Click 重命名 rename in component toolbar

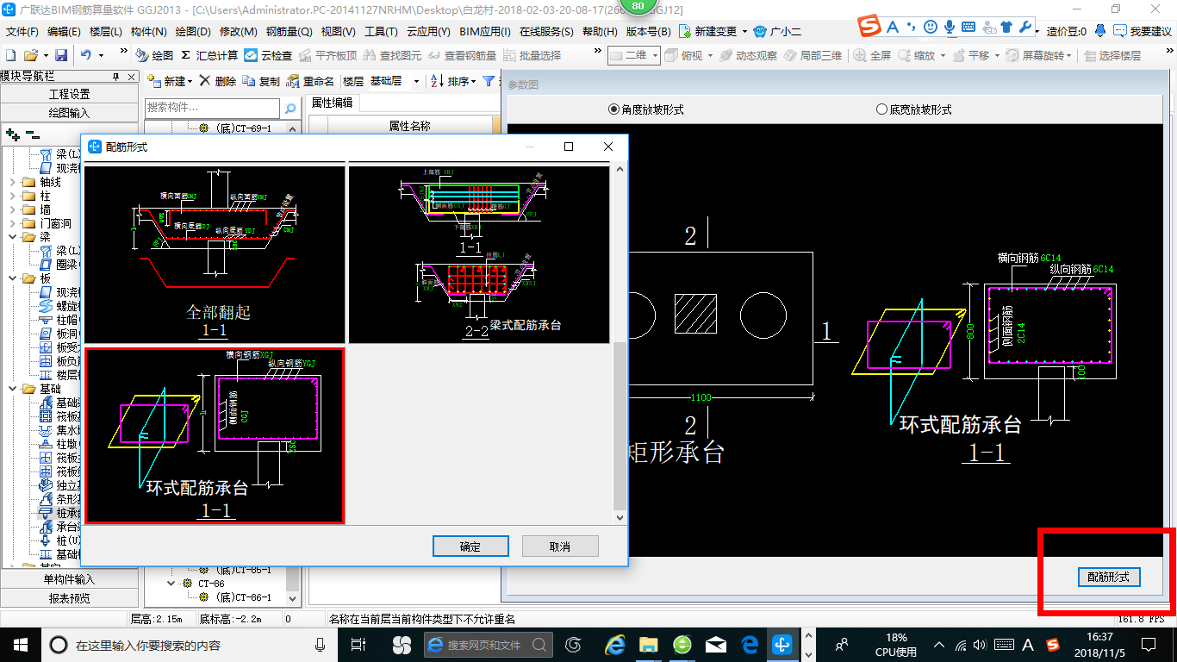(310, 81)
